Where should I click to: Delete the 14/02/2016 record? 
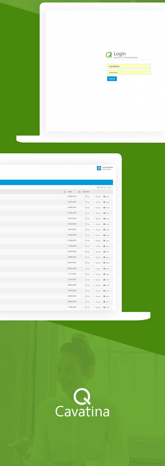pos(97,235)
